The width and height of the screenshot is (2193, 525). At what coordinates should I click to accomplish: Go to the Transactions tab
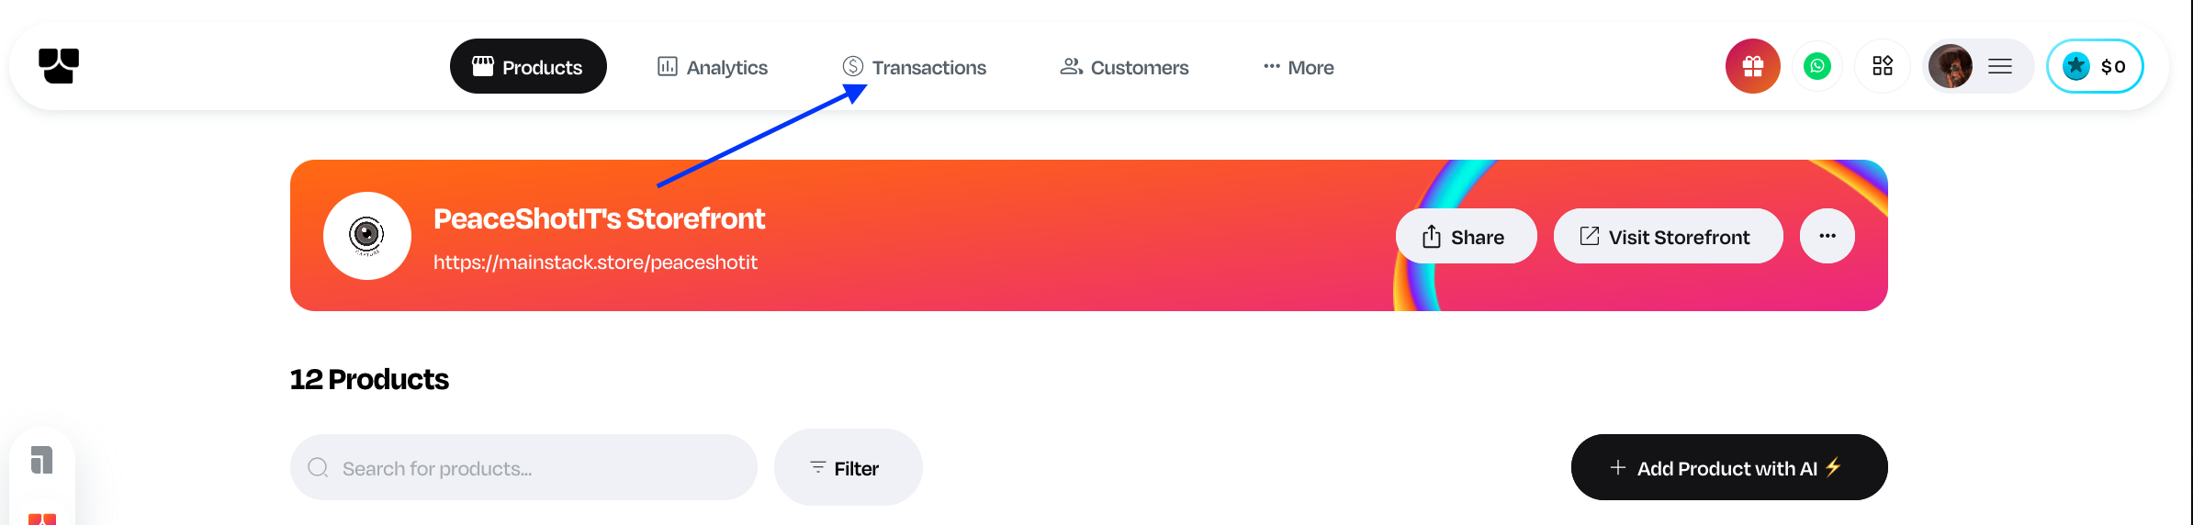click(915, 67)
